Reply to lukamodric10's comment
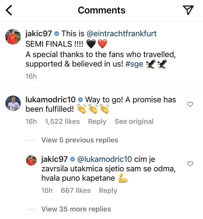The image size is (203, 219). click(x=97, y=122)
